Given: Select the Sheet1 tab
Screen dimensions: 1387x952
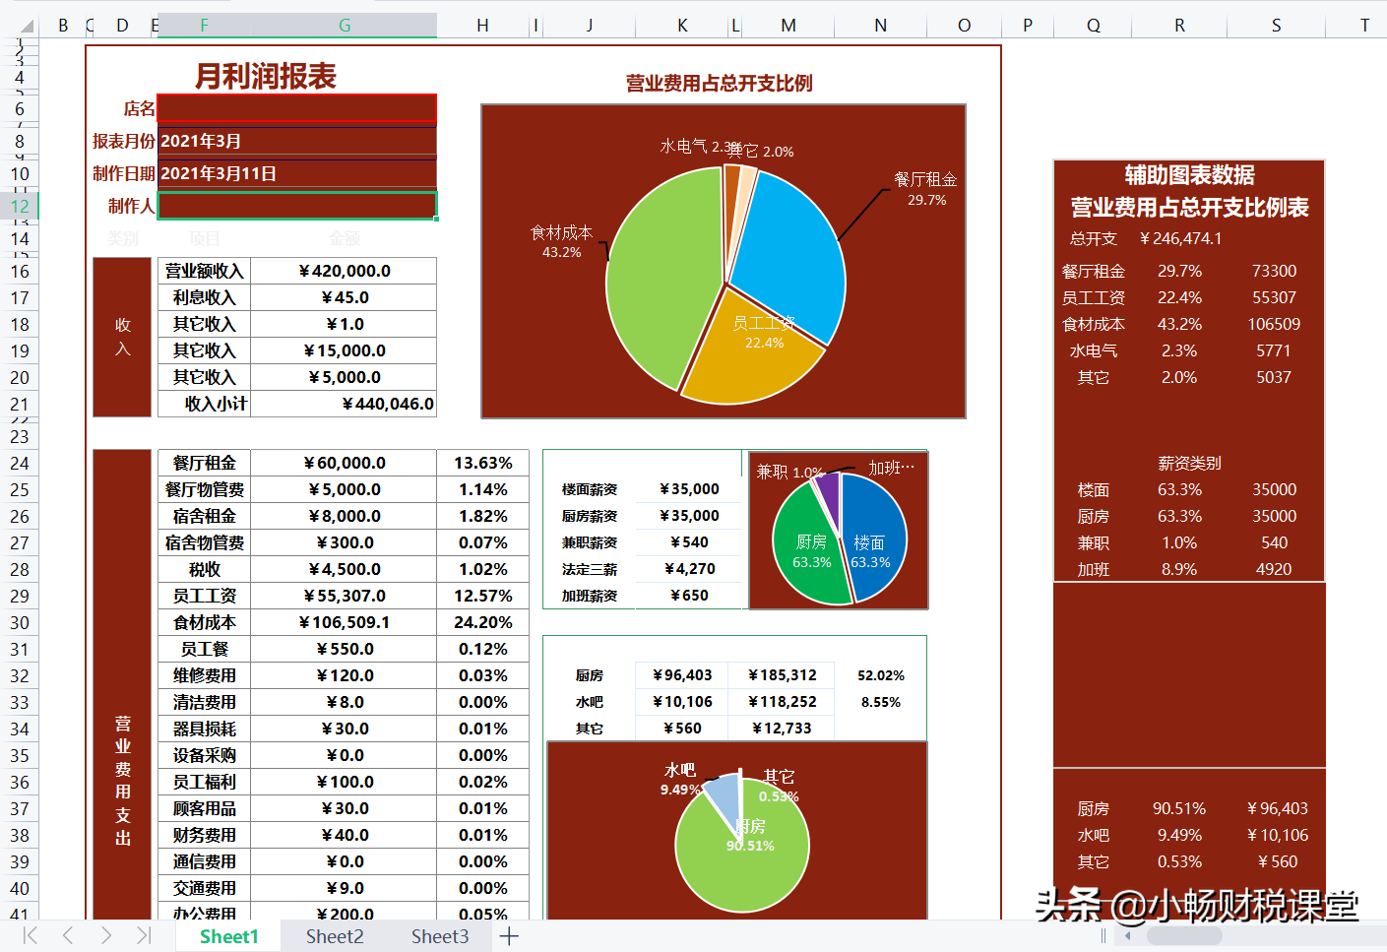Looking at the screenshot, I should coord(227,936).
